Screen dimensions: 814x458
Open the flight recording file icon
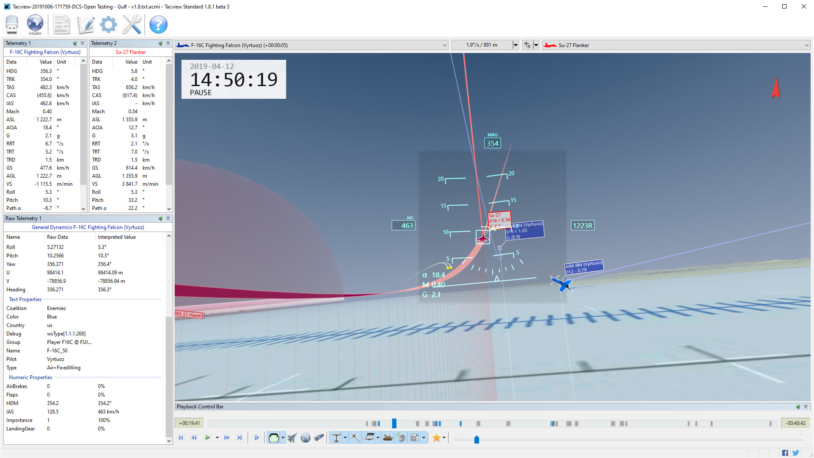click(11, 25)
